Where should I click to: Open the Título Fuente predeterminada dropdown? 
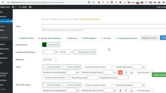pyautogui.click(x=99, y=67)
